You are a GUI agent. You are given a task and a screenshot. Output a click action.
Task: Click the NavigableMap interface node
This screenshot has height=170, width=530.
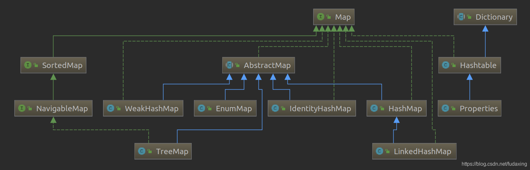click(x=53, y=108)
